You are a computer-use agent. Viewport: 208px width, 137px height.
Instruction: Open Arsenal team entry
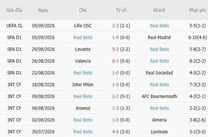(83, 108)
